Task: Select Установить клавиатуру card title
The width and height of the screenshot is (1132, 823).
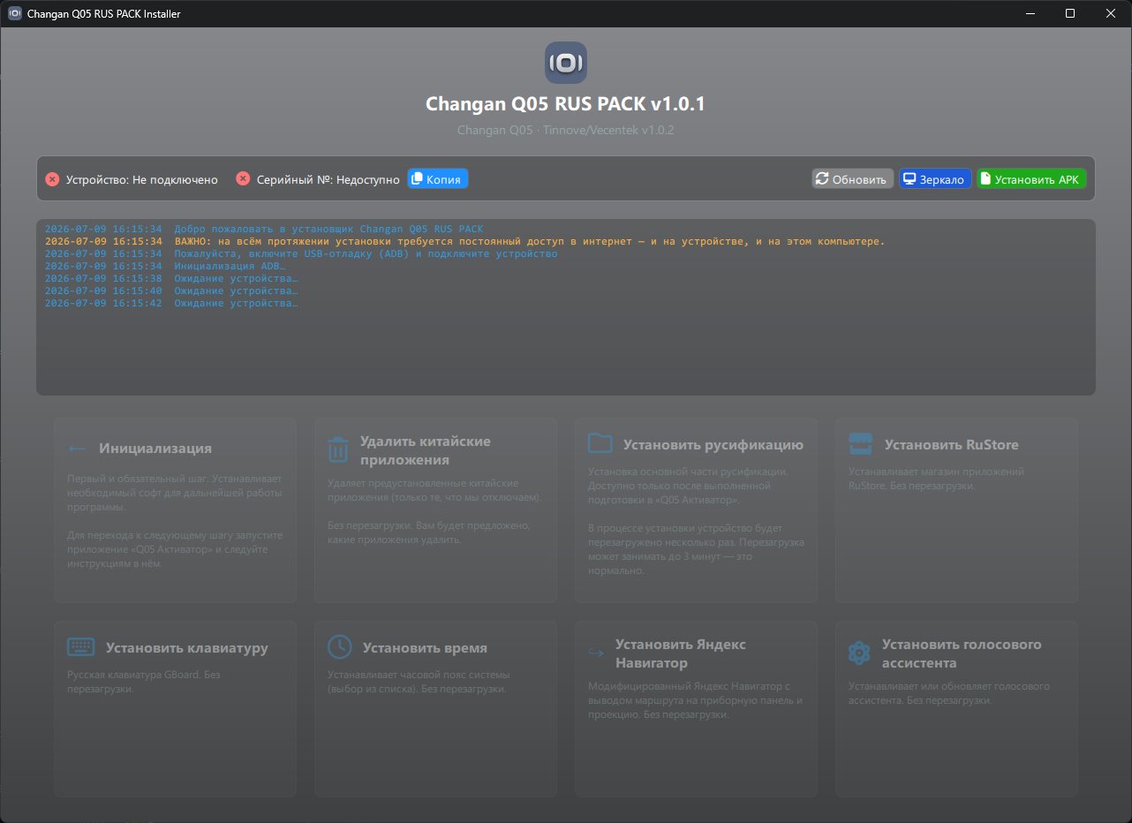Action: pos(187,648)
